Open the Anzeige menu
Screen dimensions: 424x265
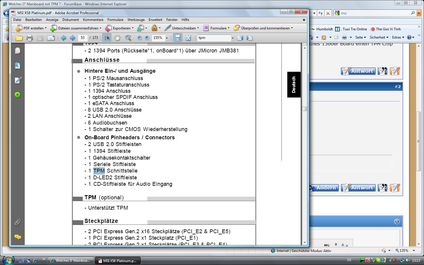coord(52,20)
